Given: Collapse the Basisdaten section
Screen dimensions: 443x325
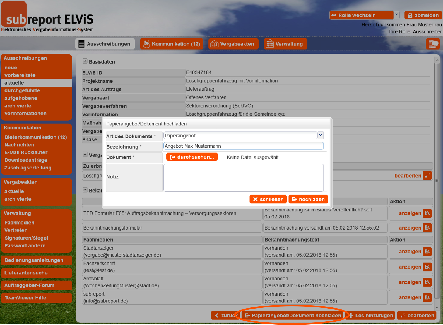Looking at the screenshot, I should [x=85, y=61].
